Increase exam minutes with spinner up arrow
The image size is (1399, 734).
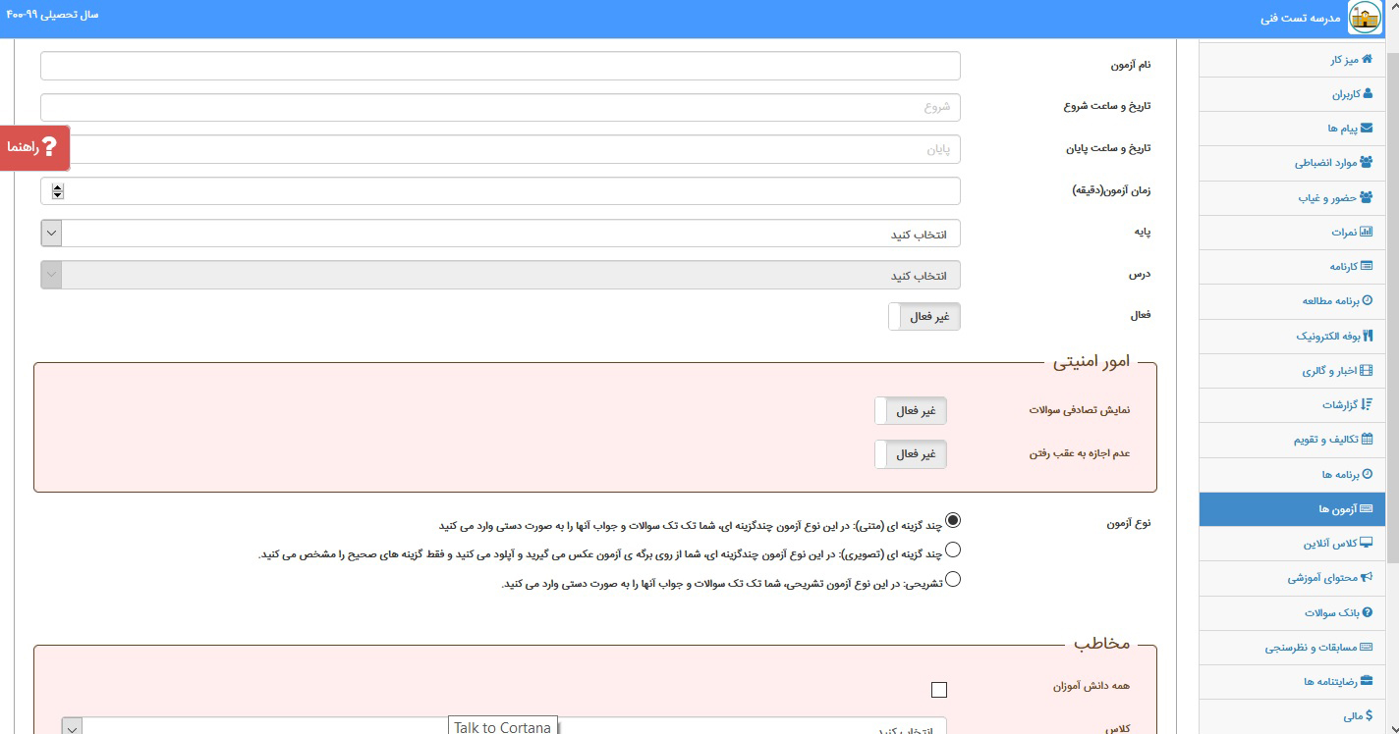pos(58,187)
